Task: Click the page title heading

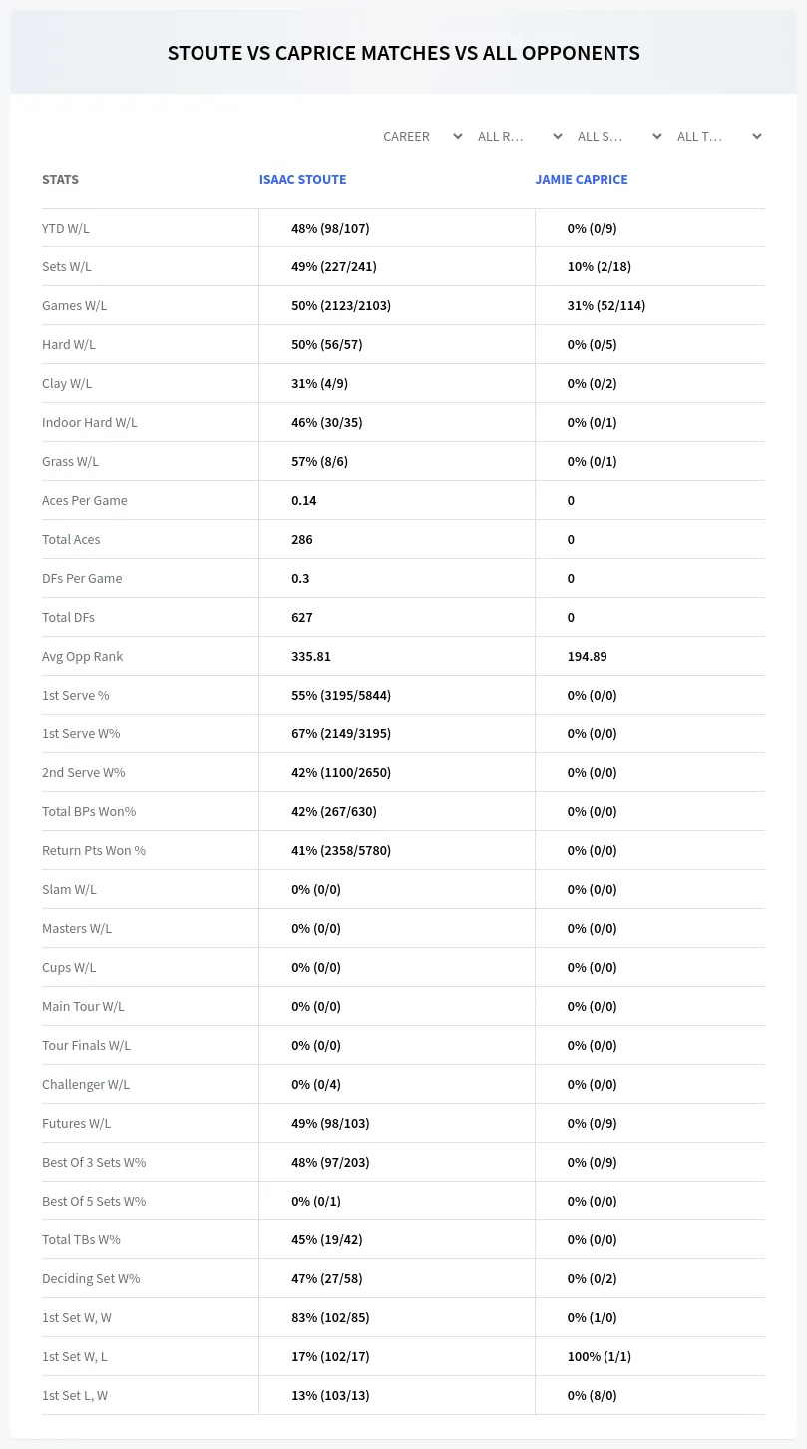Action: [x=403, y=53]
